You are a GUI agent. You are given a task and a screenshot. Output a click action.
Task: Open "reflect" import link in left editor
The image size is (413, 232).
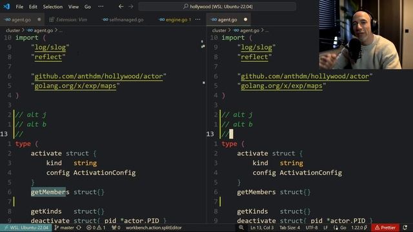pyautogui.click(x=48, y=57)
